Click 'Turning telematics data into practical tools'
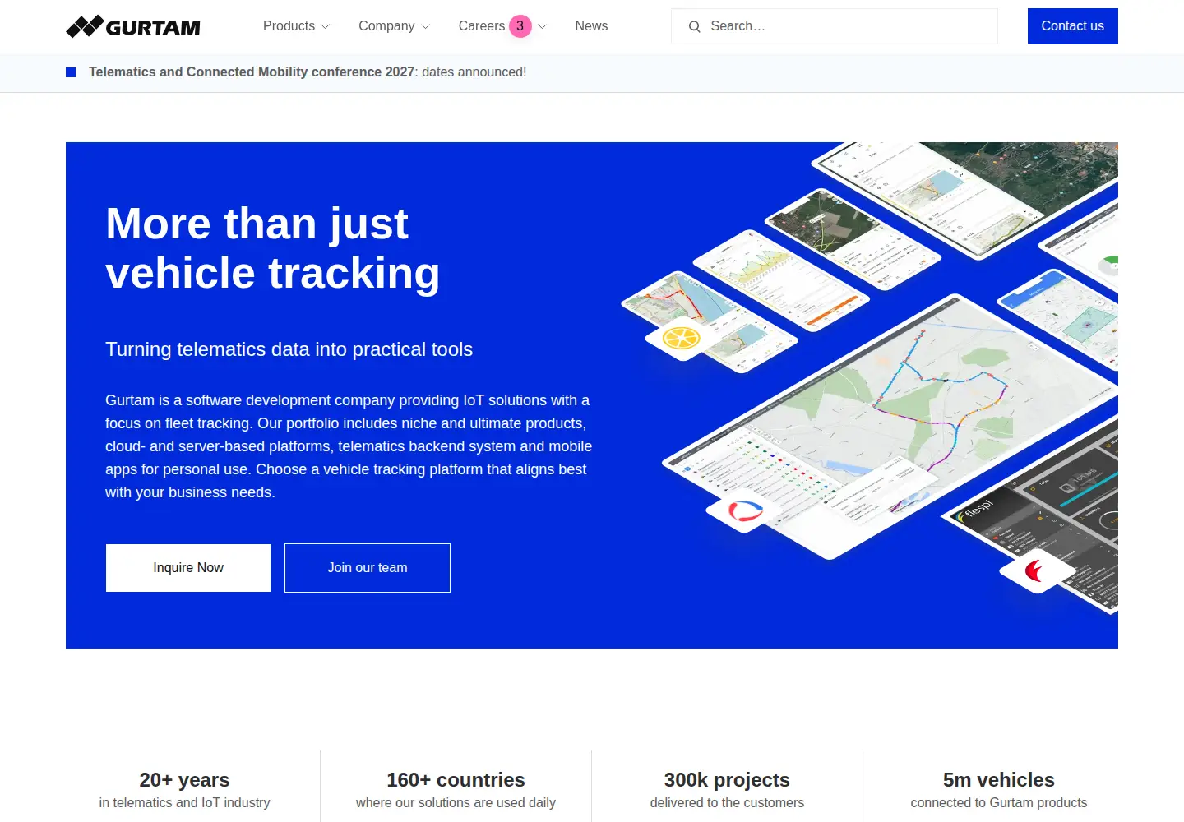 [x=289, y=349]
